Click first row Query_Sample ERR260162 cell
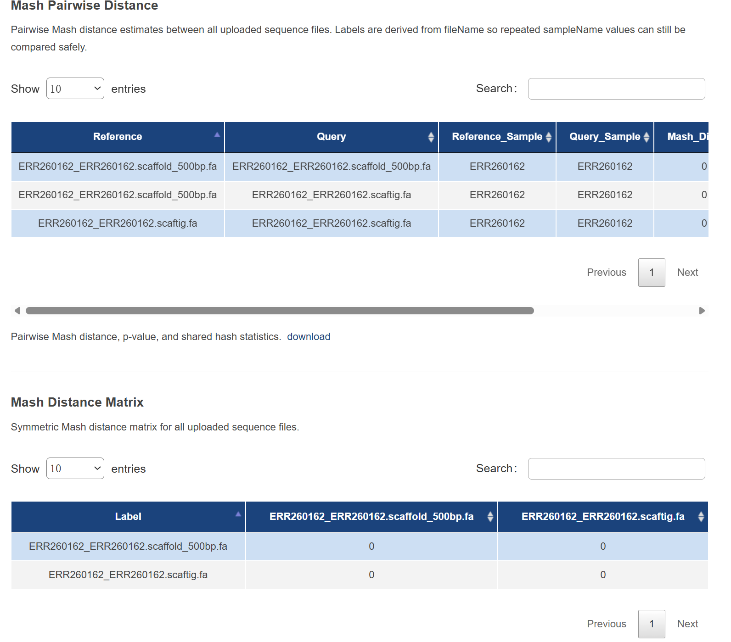731x642 pixels. pos(605,167)
